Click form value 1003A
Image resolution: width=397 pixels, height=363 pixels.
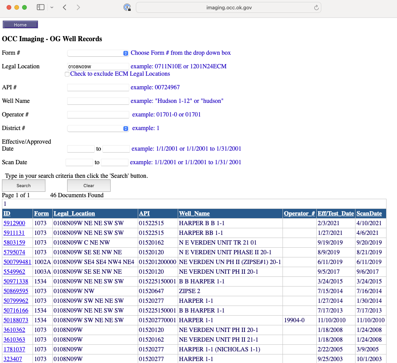(x=43, y=272)
